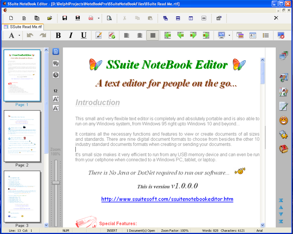Tile windows vertically

(191, 18)
